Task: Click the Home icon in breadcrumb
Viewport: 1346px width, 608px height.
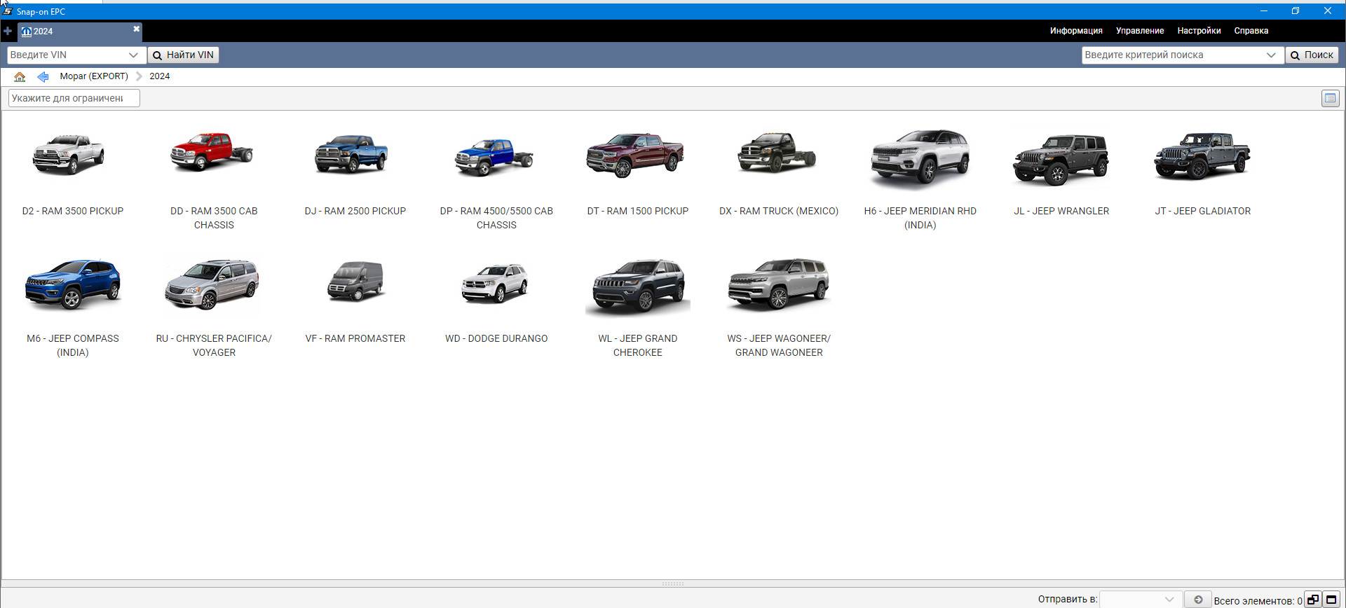Action: tap(20, 76)
